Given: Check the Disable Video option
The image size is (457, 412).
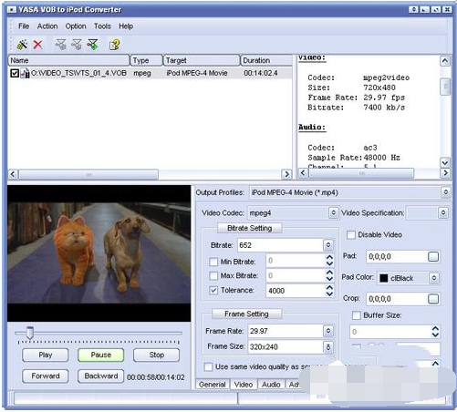Looking at the screenshot, I should [351, 235].
